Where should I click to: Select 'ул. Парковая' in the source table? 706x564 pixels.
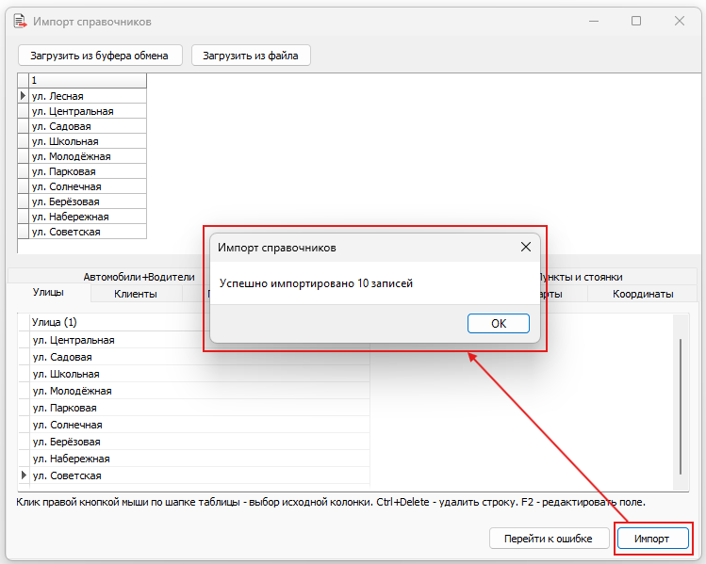[88, 171]
